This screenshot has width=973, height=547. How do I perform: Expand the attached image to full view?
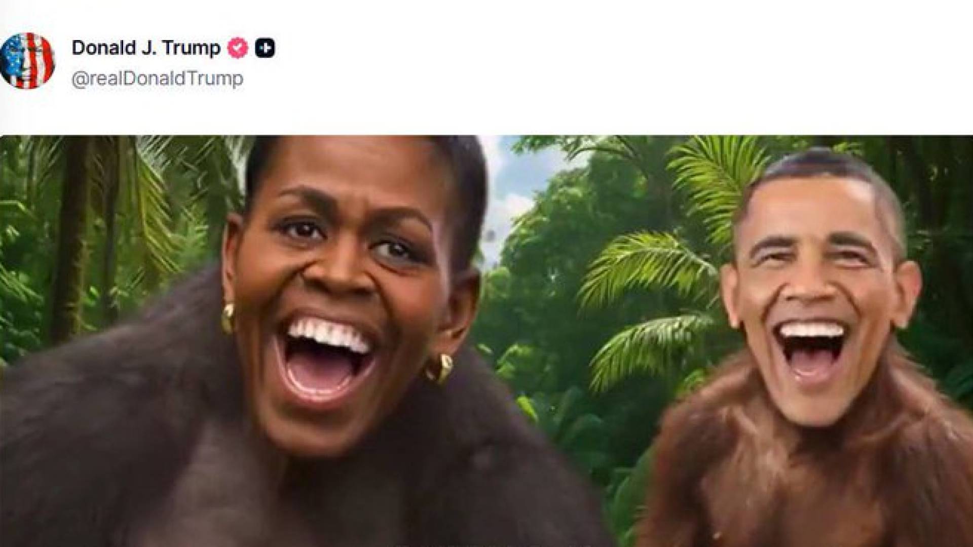click(x=486, y=341)
